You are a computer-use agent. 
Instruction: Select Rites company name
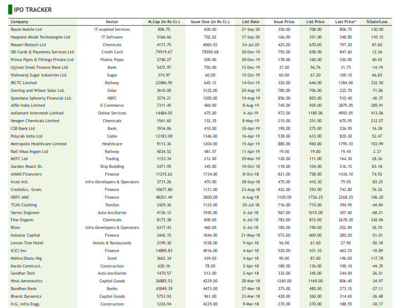(15, 227)
